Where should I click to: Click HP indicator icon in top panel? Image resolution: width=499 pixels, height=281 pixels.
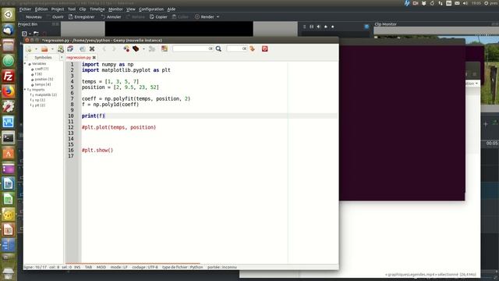[407, 3]
